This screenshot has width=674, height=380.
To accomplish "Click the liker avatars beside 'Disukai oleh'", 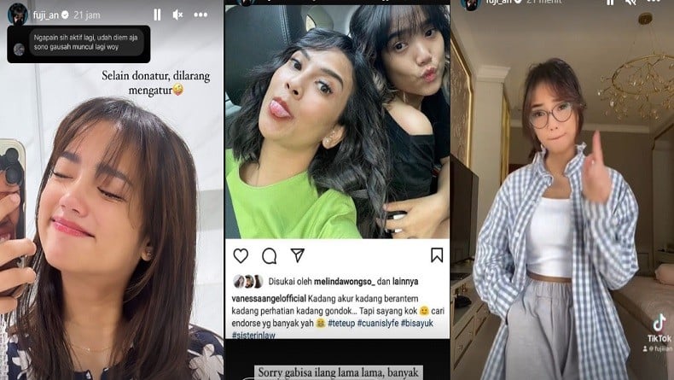I will pos(248,282).
